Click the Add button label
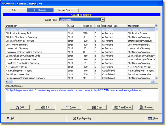Viewport: 166px width, 126px height. [x=22, y=107]
